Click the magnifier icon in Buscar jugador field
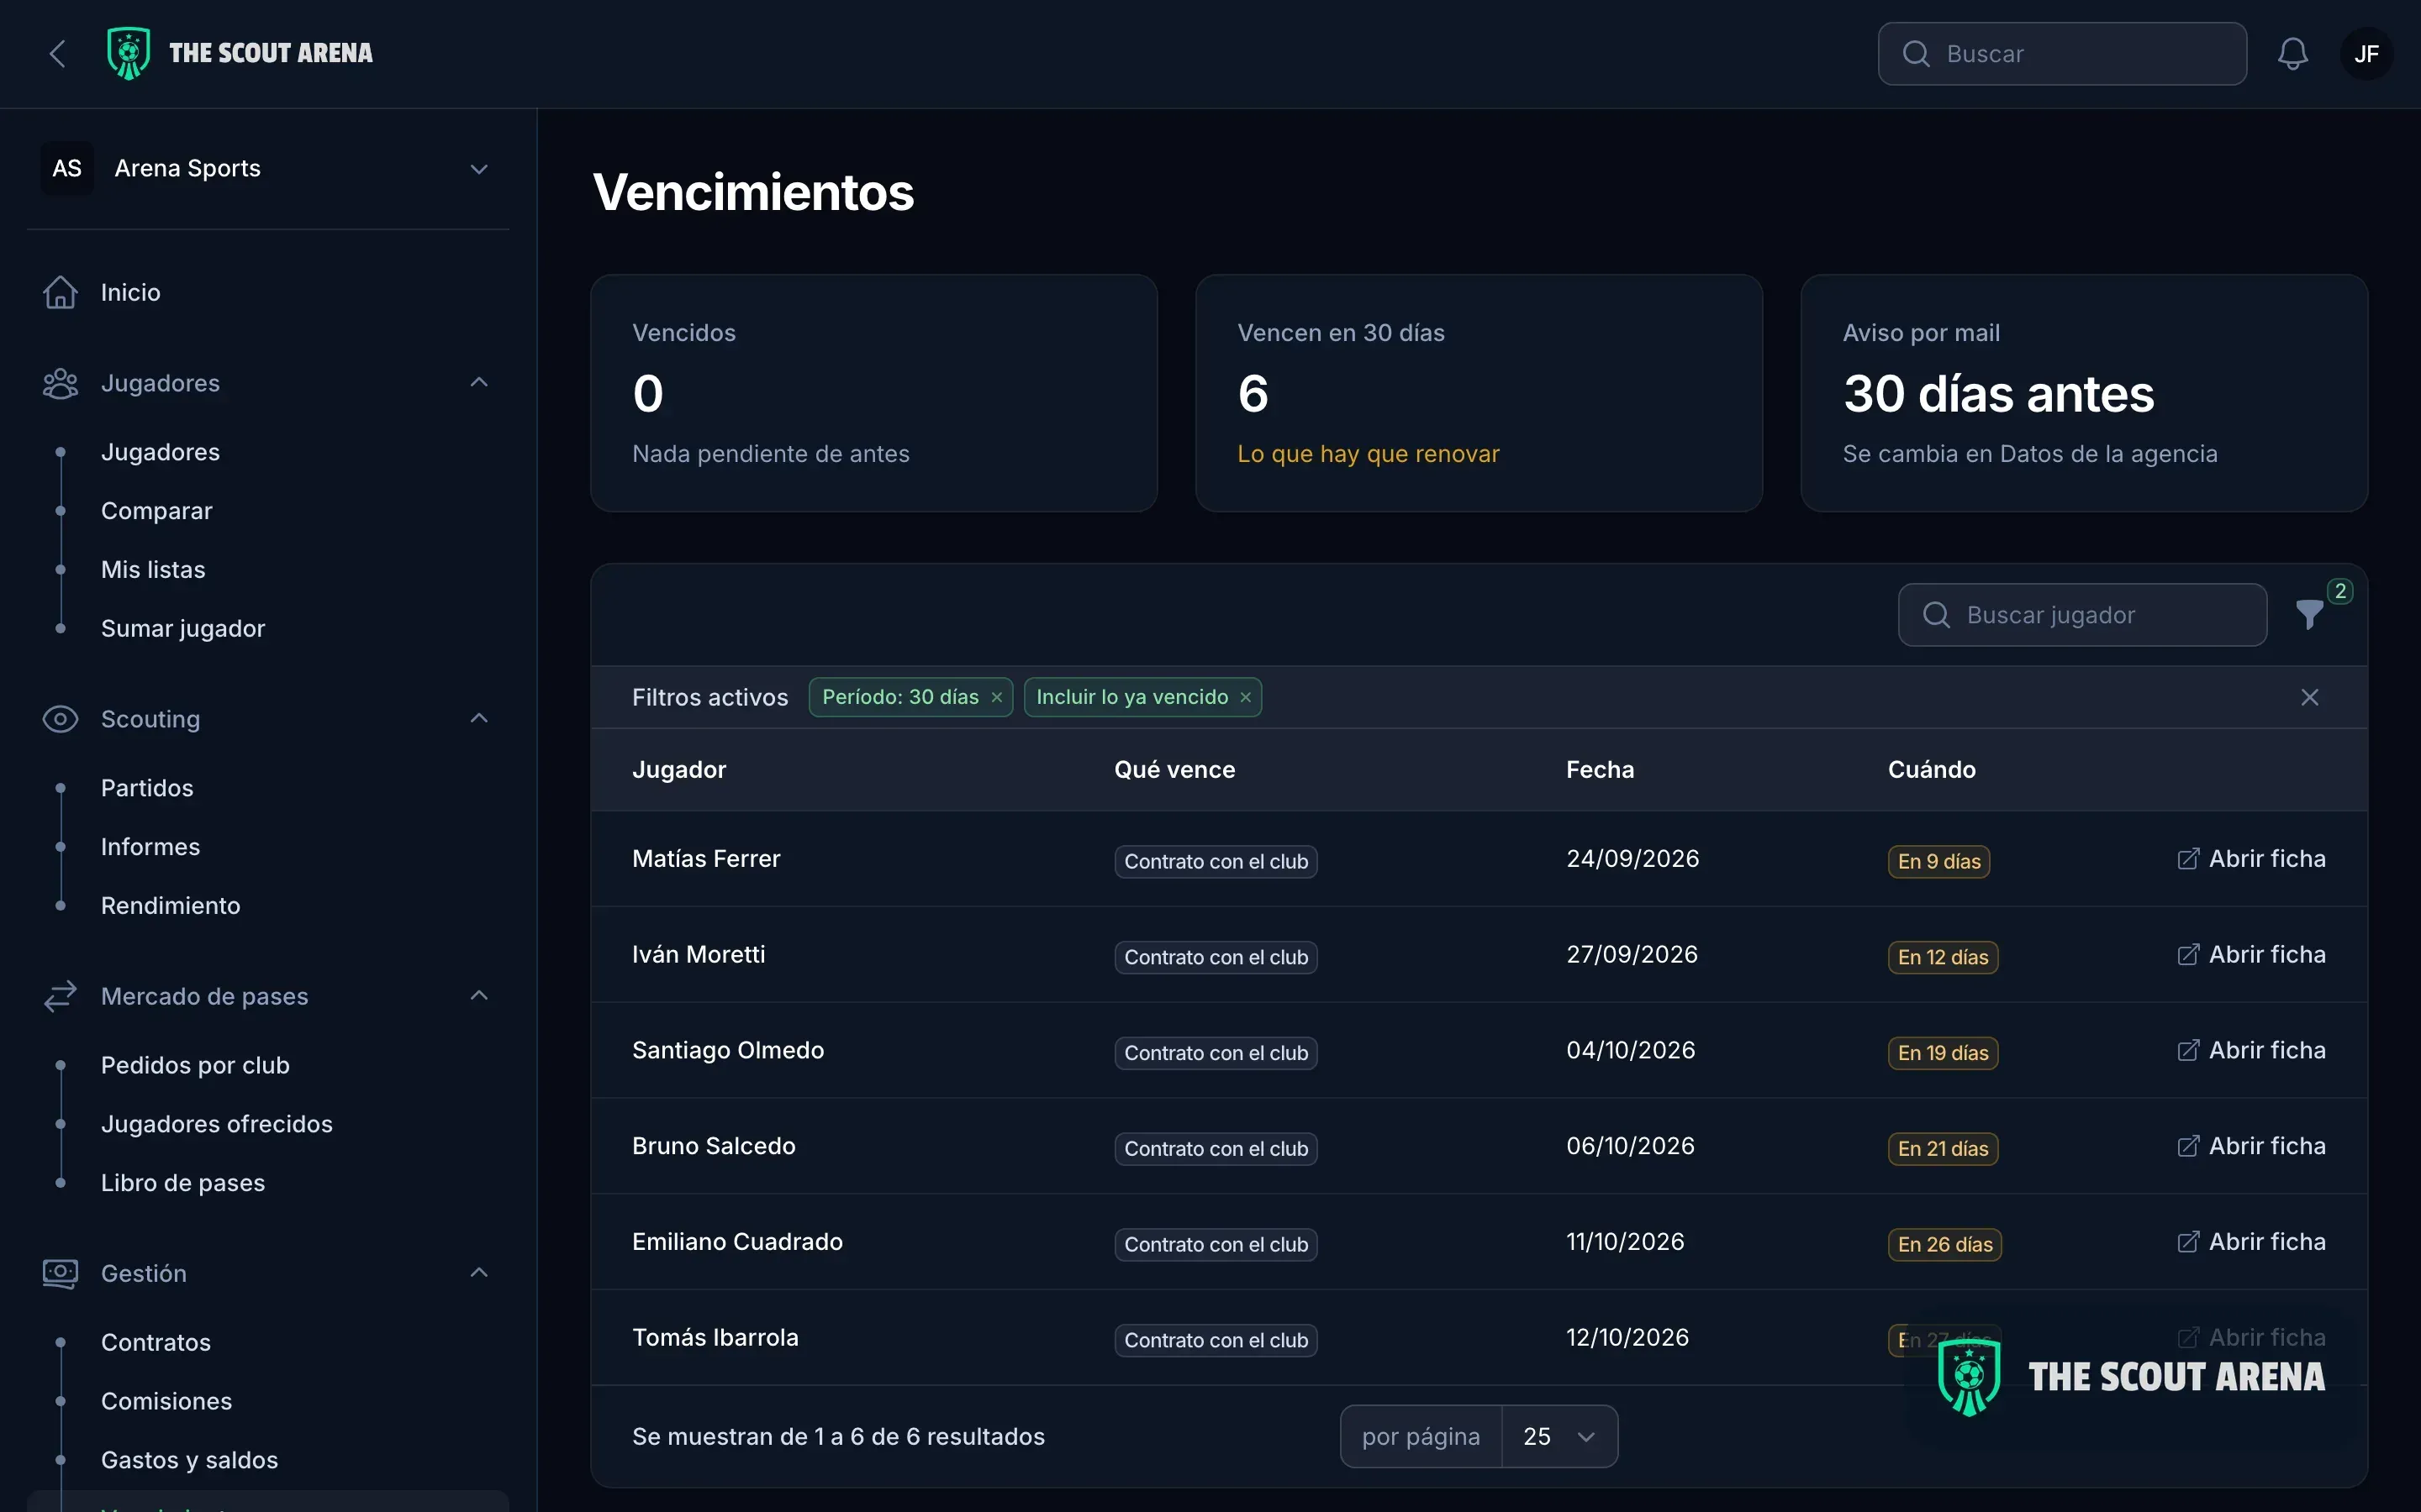The height and width of the screenshot is (1512, 2421). coord(1936,615)
